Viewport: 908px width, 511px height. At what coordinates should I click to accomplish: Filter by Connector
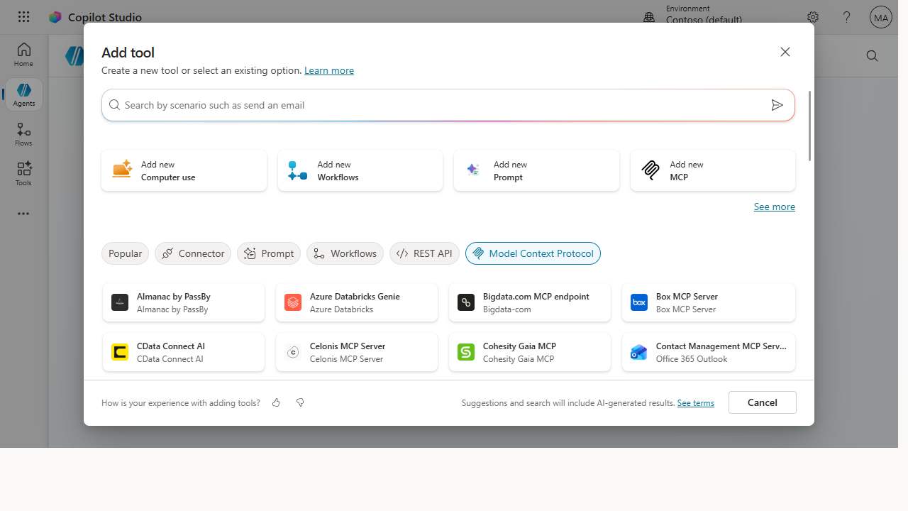click(193, 253)
